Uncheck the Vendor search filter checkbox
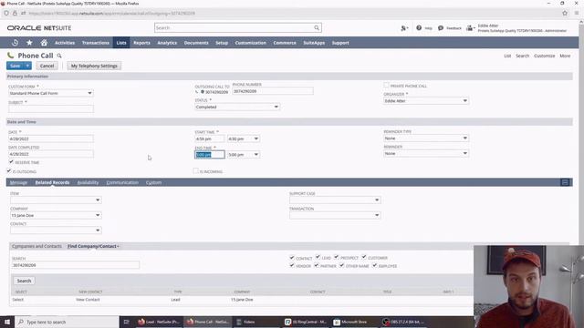 [x=292, y=265]
